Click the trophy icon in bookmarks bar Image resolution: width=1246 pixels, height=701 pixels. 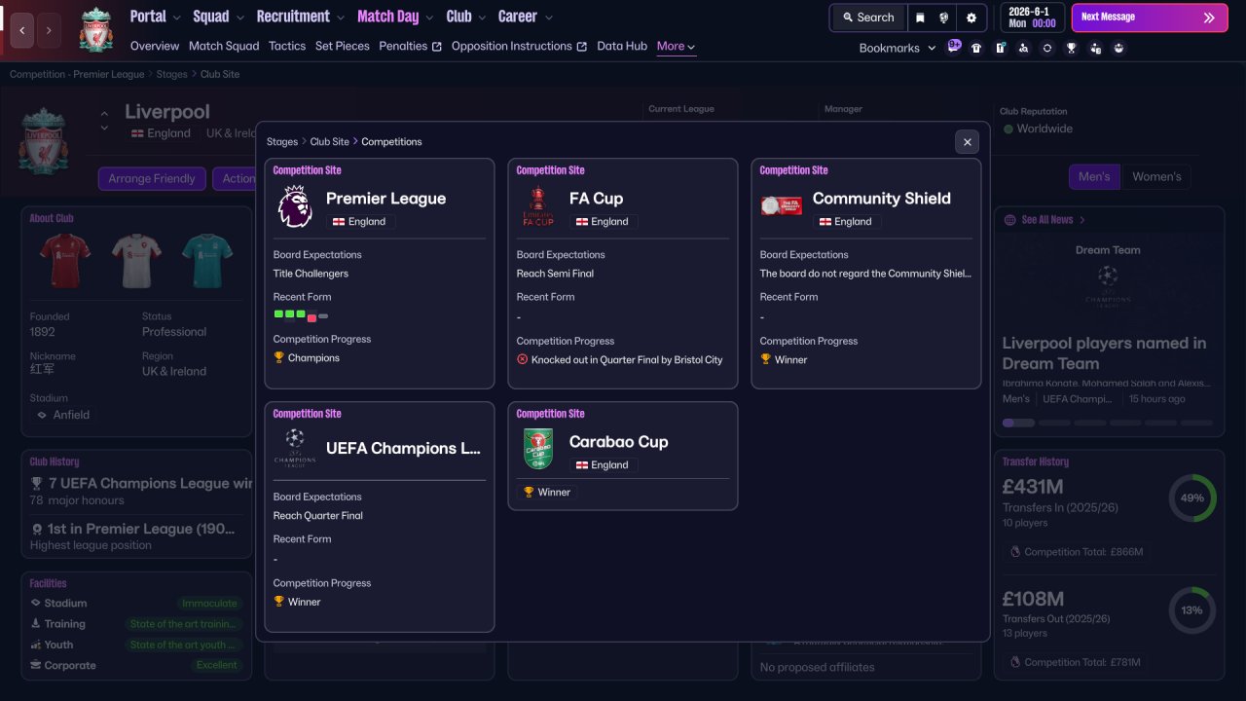coord(1071,48)
